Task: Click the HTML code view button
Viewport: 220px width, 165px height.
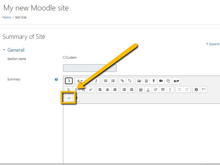Action: 69,98
